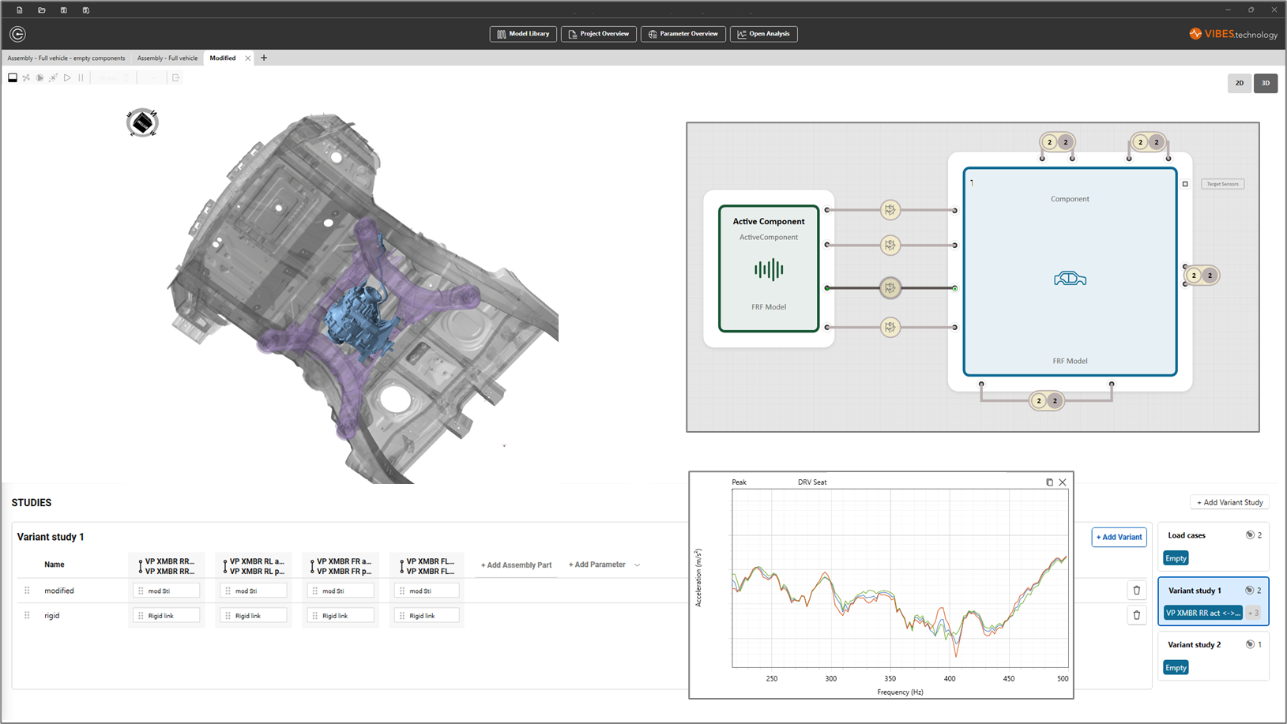Select the Variant study 2 card
The height and width of the screenshot is (724, 1287).
[1213, 655]
